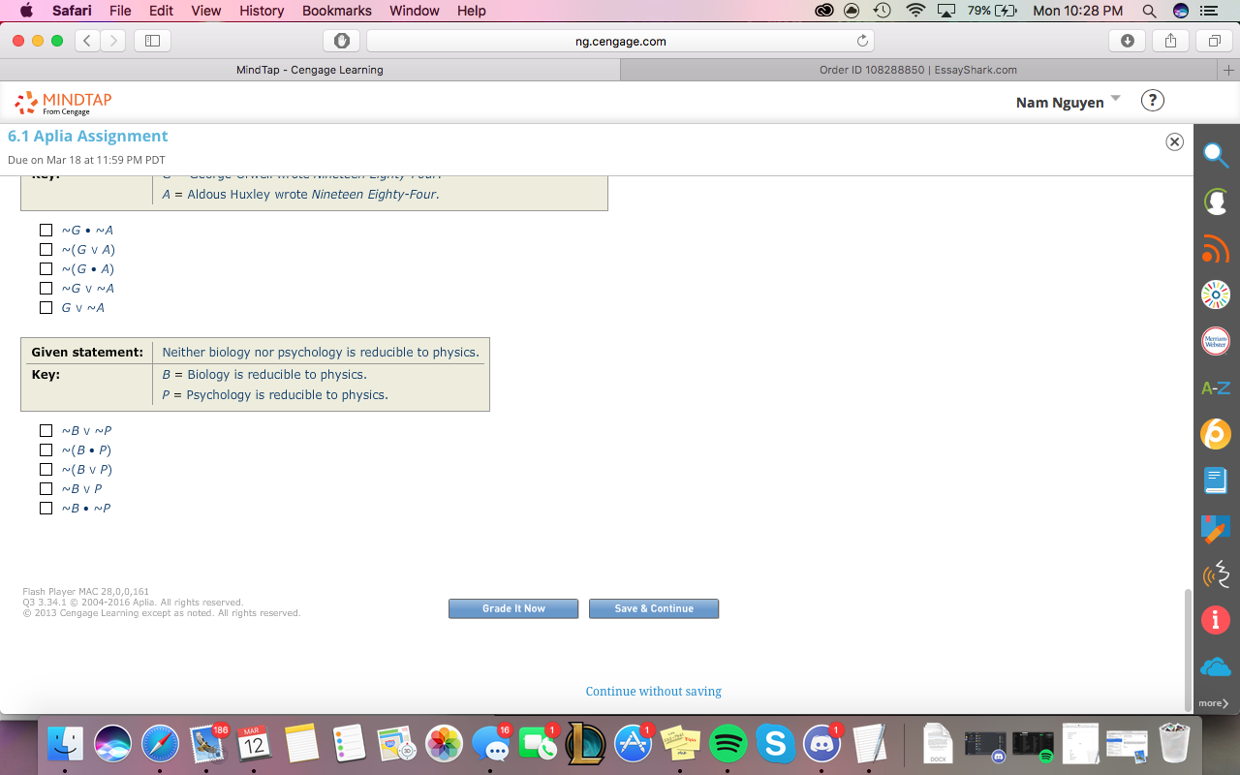Open macOS Notification Center
The height and width of the screenshot is (775, 1240).
(1208, 11)
